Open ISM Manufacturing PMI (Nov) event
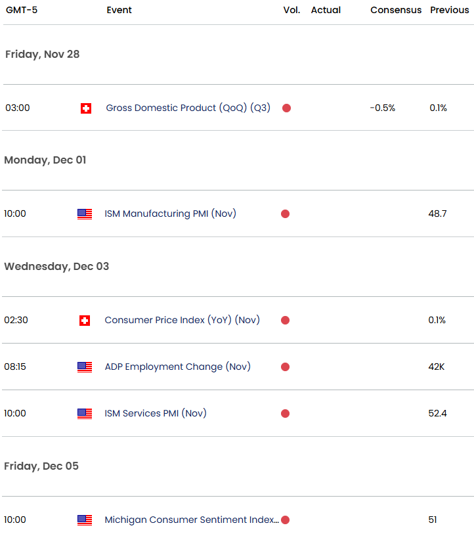The height and width of the screenshot is (538, 474). tap(170, 213)
